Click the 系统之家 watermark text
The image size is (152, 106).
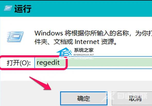point(84,50)
